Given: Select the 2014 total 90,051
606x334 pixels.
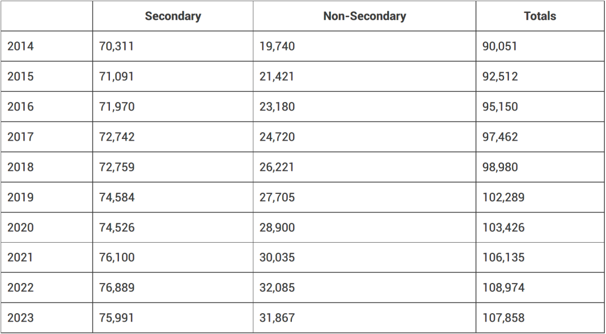Looking at the screenshot, I should [499, 47].
